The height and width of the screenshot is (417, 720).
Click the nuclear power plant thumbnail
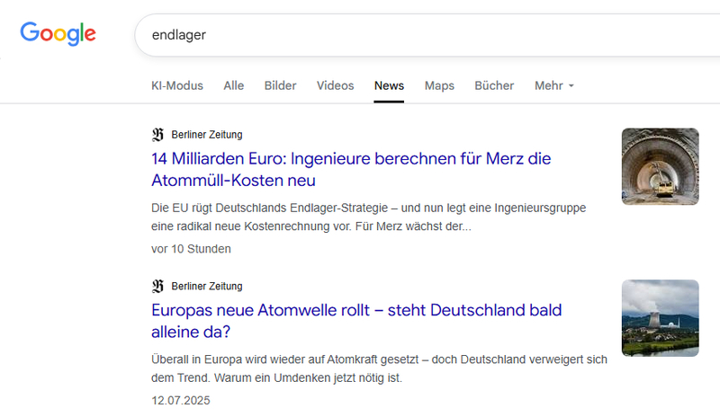(660, 318)
